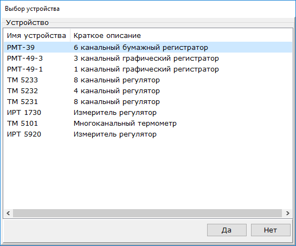The height and width of the screenshot is (246, 296).
Task: Click scrollbar right arrow
Action: (287, 213)
